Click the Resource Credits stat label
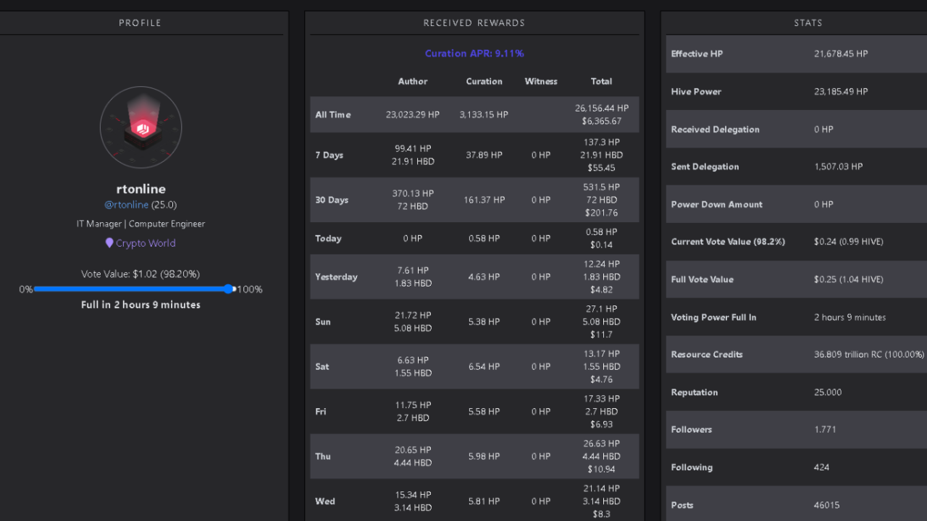This screenshot has height=521, width=927. pos(707,355)
